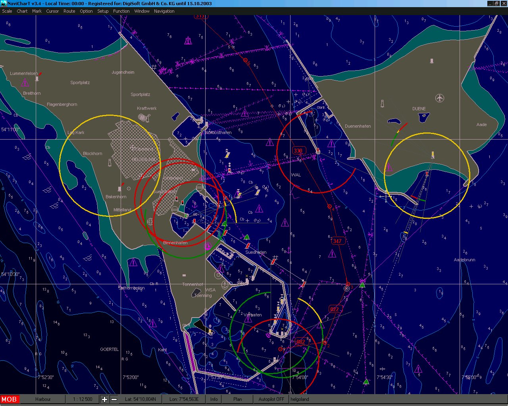Viewport: 508px width, 406px height.
Task: Click the Plan button in status bar
Action: click(238, 399)
